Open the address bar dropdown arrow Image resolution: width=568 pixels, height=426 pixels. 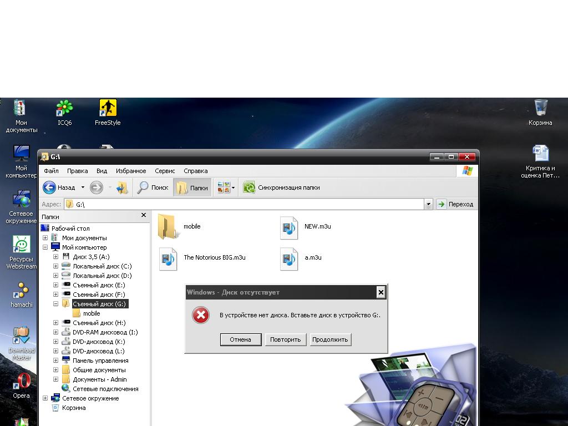428,204
